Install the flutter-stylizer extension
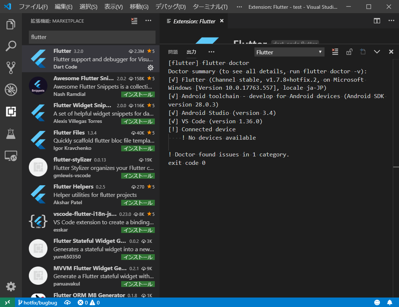Image resolution: width=399 pixels, height=307 pixels. click(138, 176)
